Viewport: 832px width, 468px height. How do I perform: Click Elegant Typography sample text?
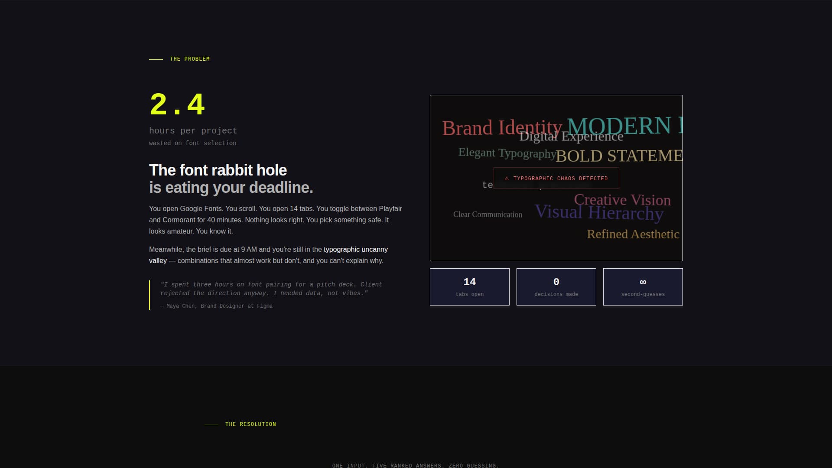click(507, 153)
